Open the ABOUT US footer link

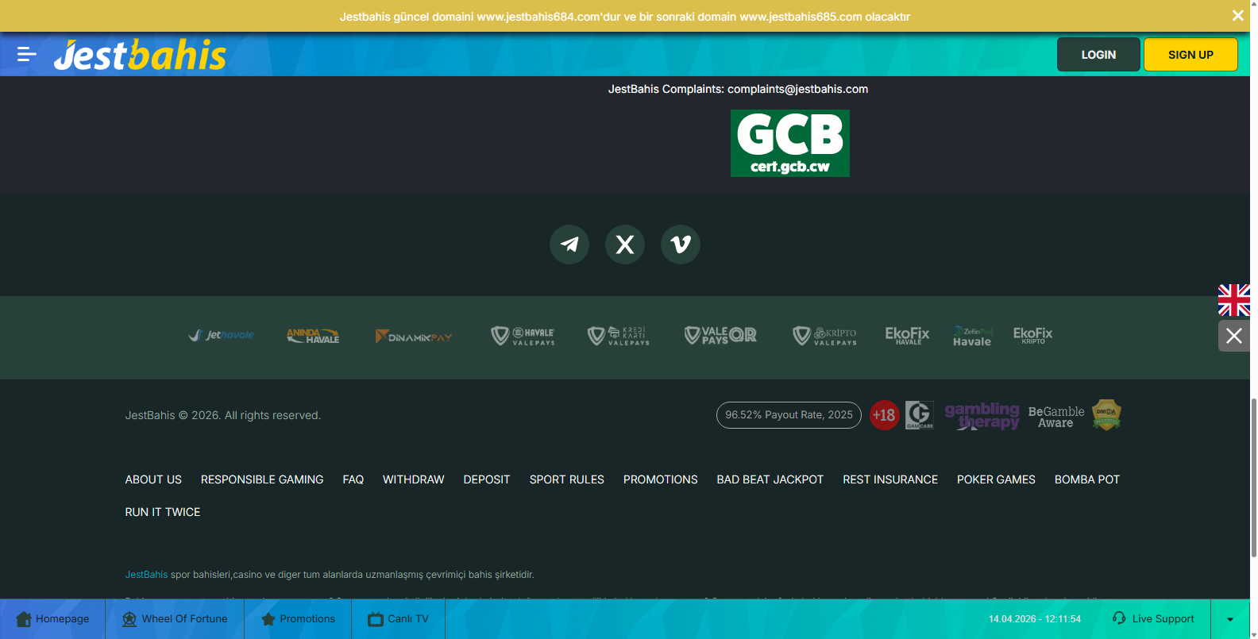coord(153,479)
